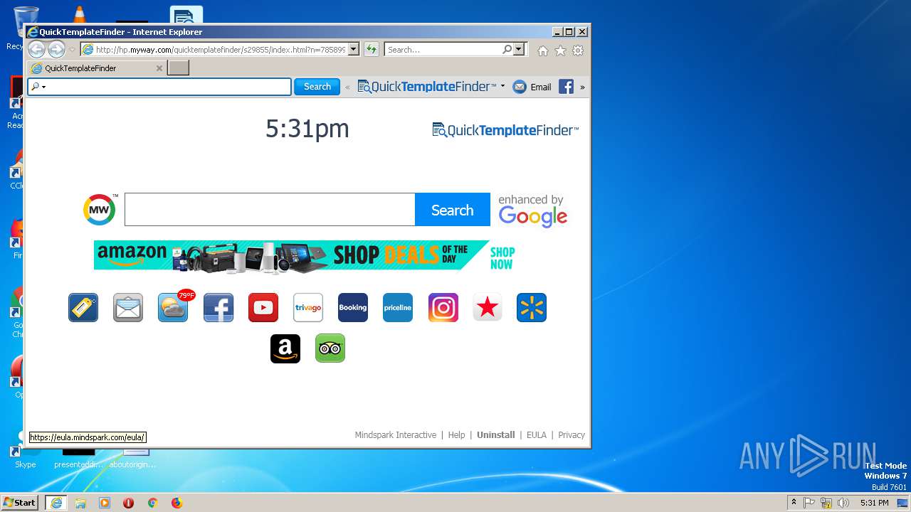
Task: Click the Amazon Shop Deals banner
Action: point(305,255)
